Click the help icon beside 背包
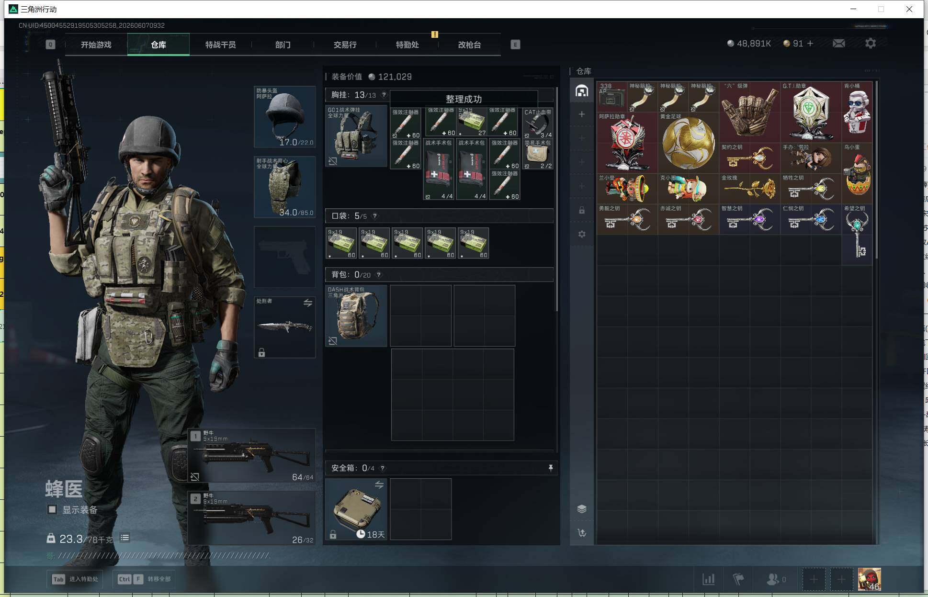 tap(379, 275)
